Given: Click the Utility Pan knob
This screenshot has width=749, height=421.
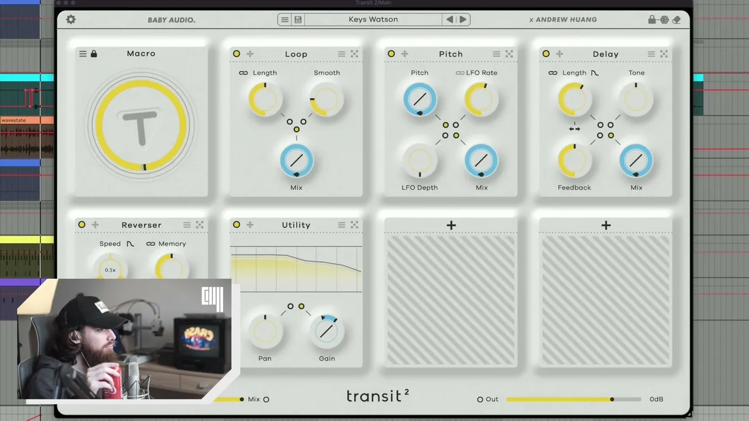Looking at the screenshot, I should 265,332.
